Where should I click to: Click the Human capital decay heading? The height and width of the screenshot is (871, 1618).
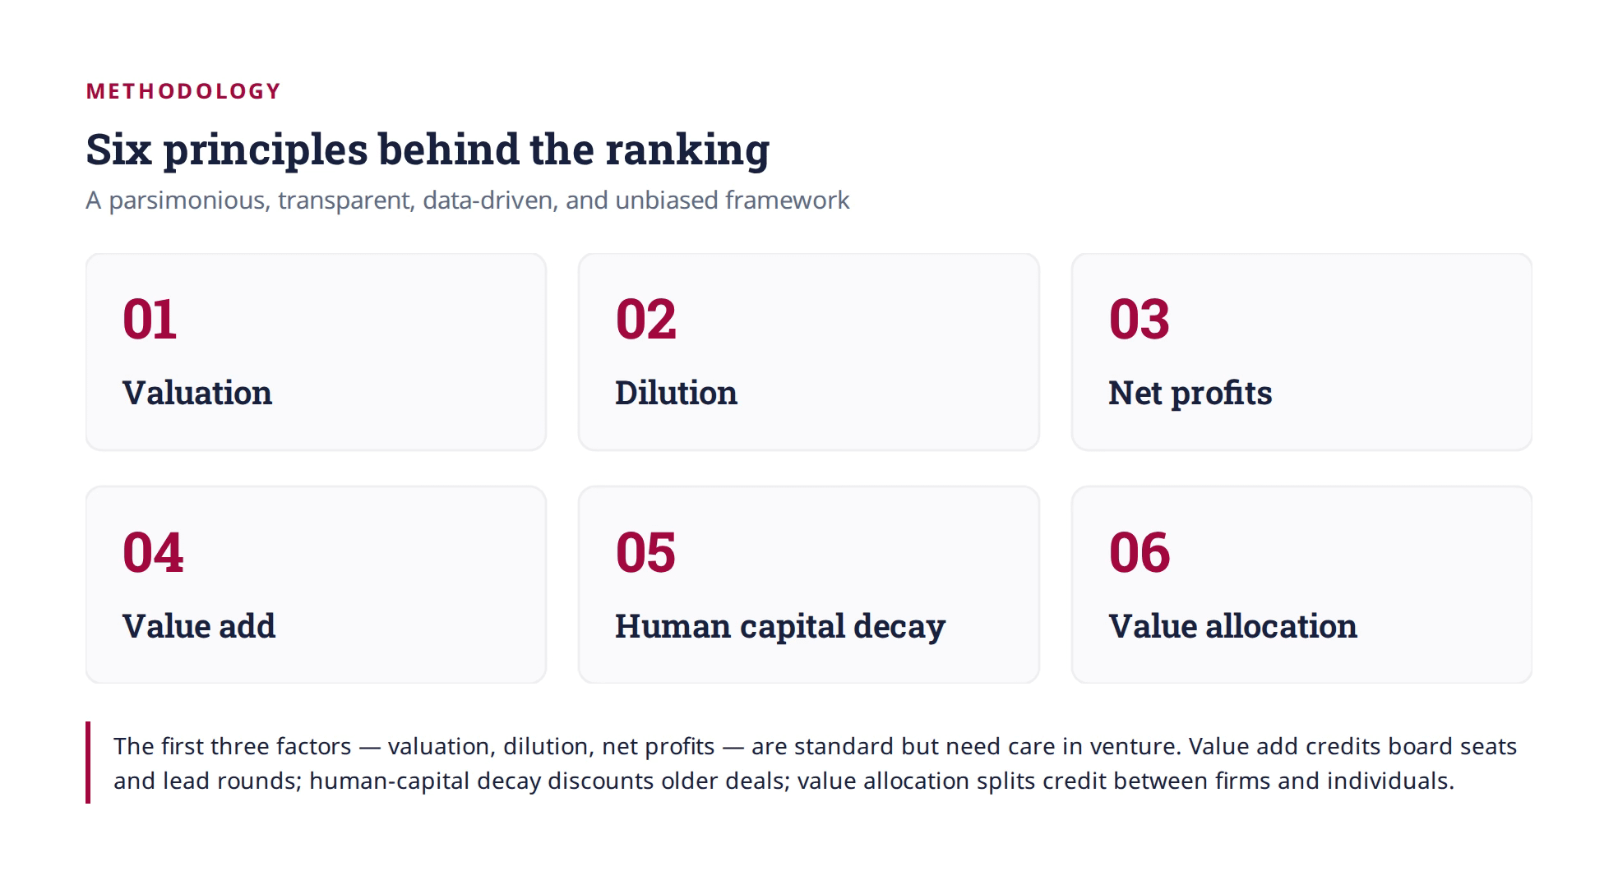(780, 627)
